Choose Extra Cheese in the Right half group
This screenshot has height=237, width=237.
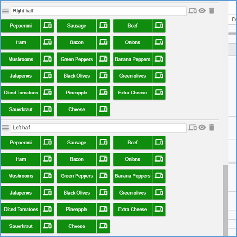coord(133,93)
